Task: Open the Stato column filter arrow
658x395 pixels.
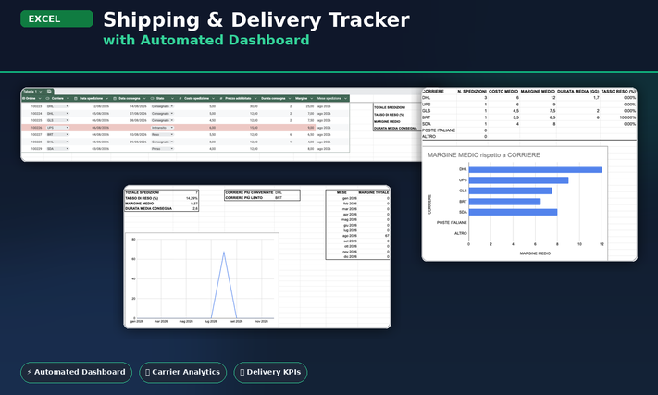Action: click(172, 99)
